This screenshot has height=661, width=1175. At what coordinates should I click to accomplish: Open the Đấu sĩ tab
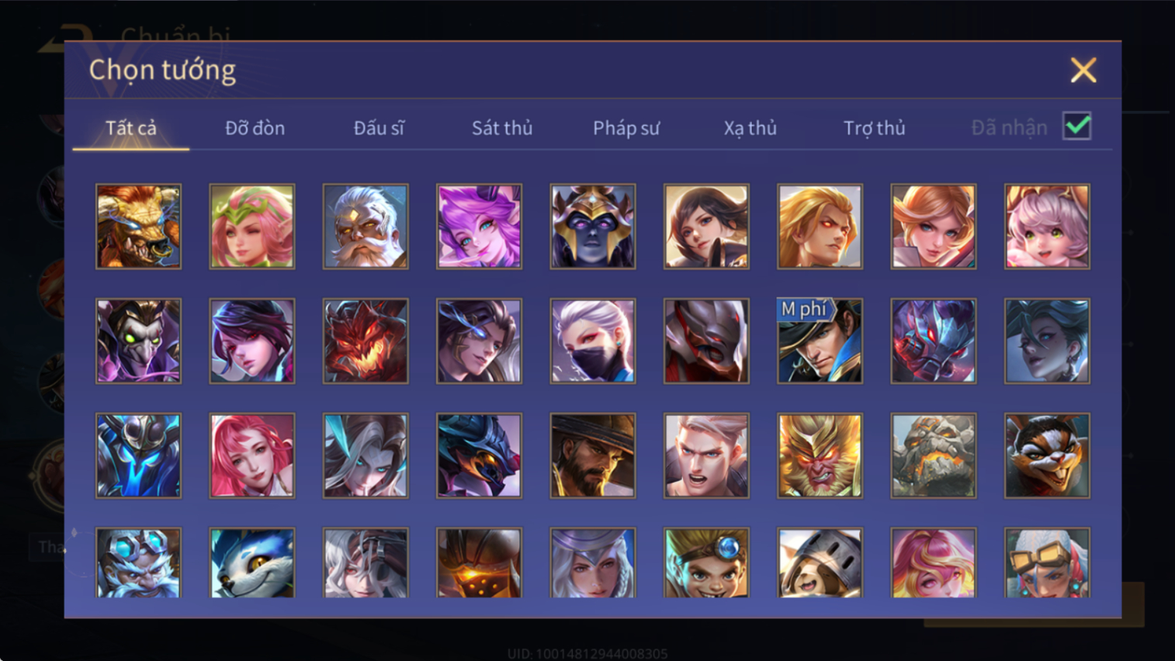click(379, 128)
